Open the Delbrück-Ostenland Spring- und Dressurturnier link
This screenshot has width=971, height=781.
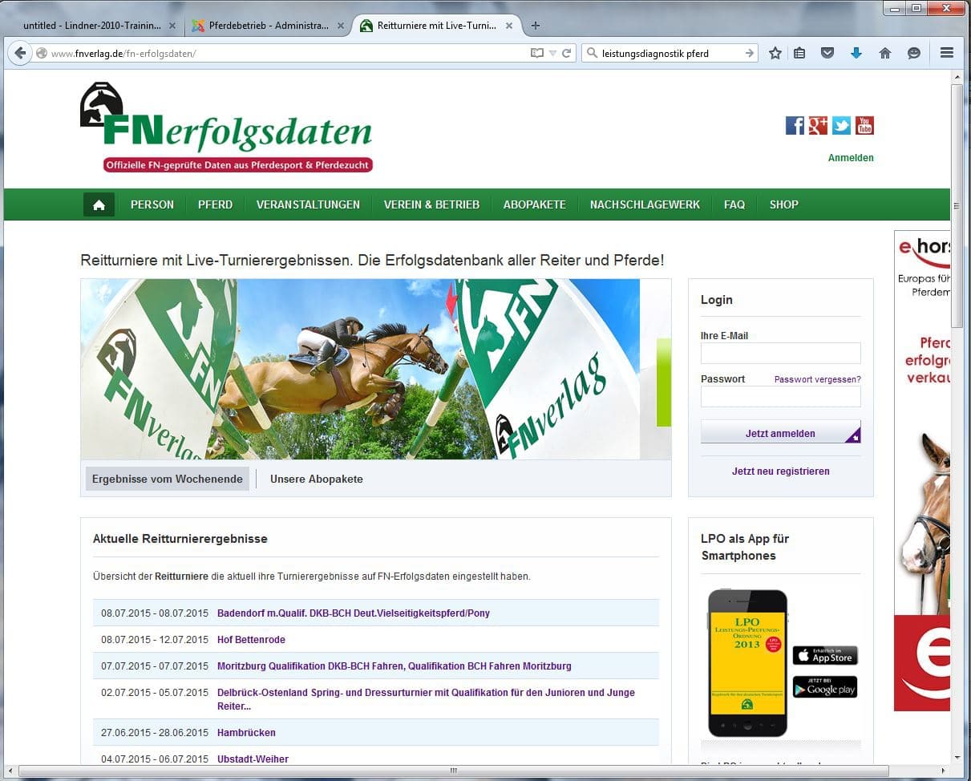pyautogui.click(x=426, y=699)
